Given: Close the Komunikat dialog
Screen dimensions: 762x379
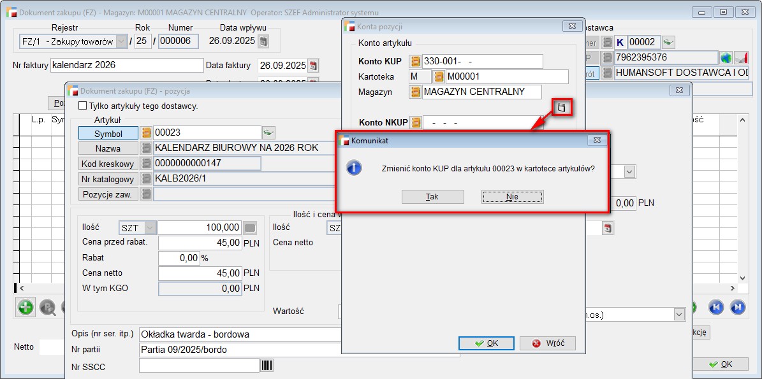Looking at the screenshot, I should pos(596,139).
